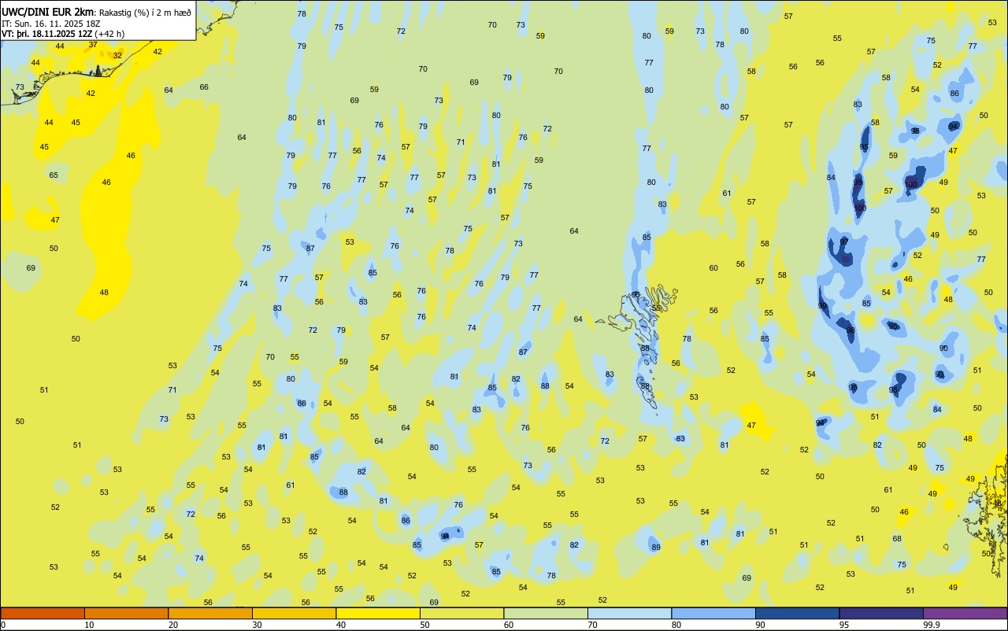Select the 95–99.9 navy legend swatch
The width and height of the screenshot is (1008, 631).
pos(881,613)
